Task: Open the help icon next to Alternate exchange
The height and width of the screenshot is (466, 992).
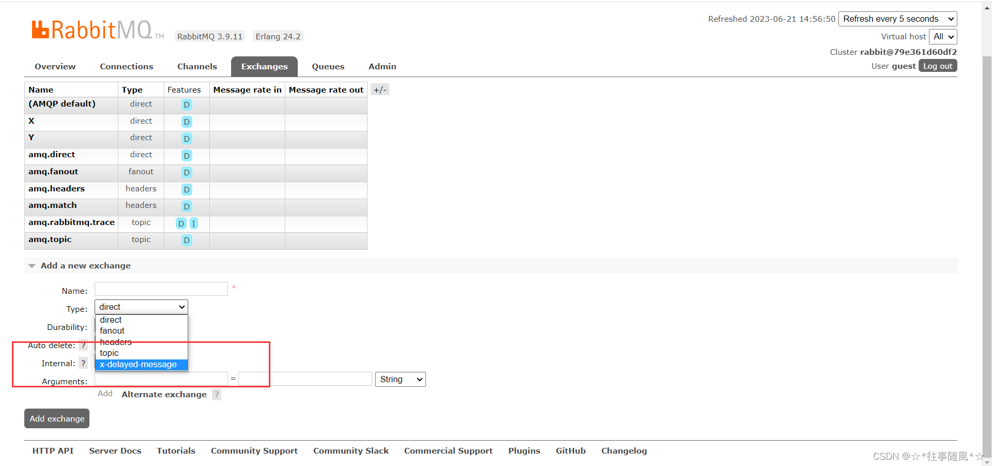Action: (x=217, y=394)
